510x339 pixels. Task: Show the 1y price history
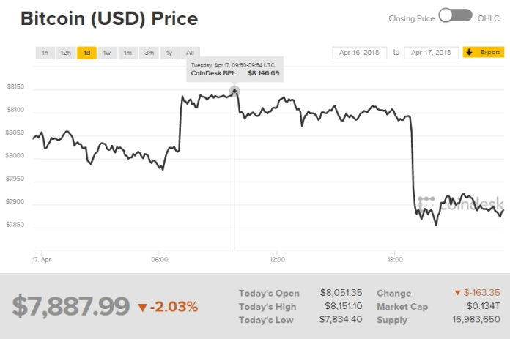click(x=169, y=53)
